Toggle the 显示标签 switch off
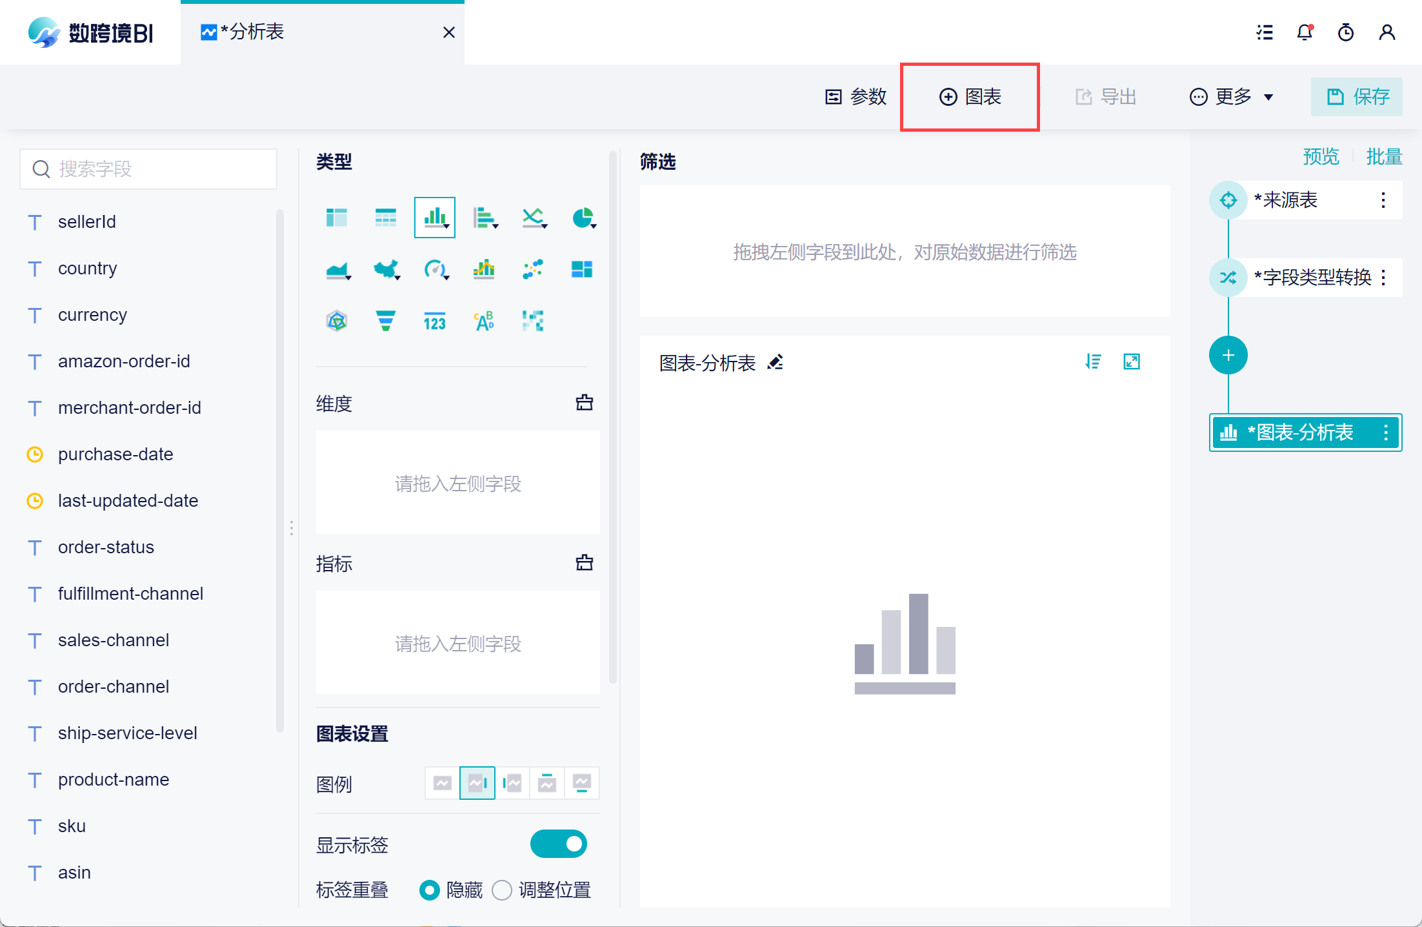 [x=558, y=844]
